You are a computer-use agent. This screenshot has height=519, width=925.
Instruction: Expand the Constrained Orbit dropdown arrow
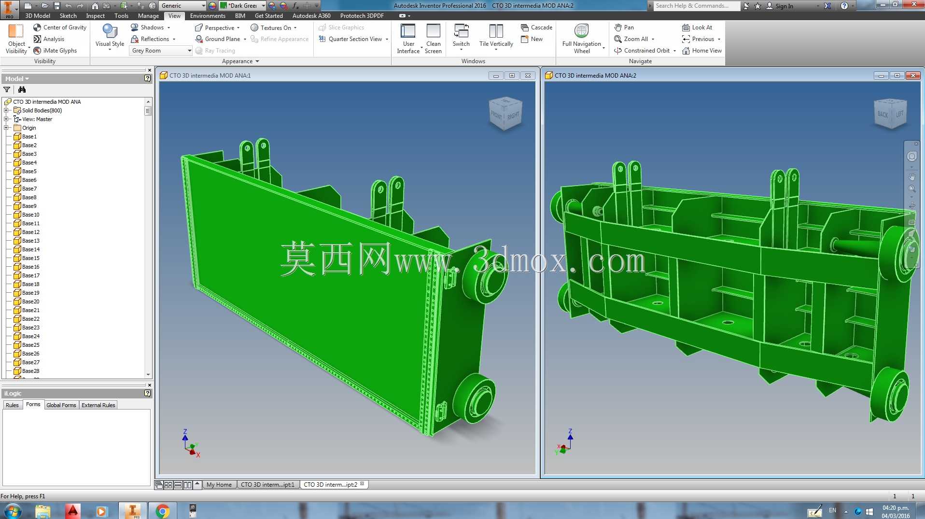[674, 51]
